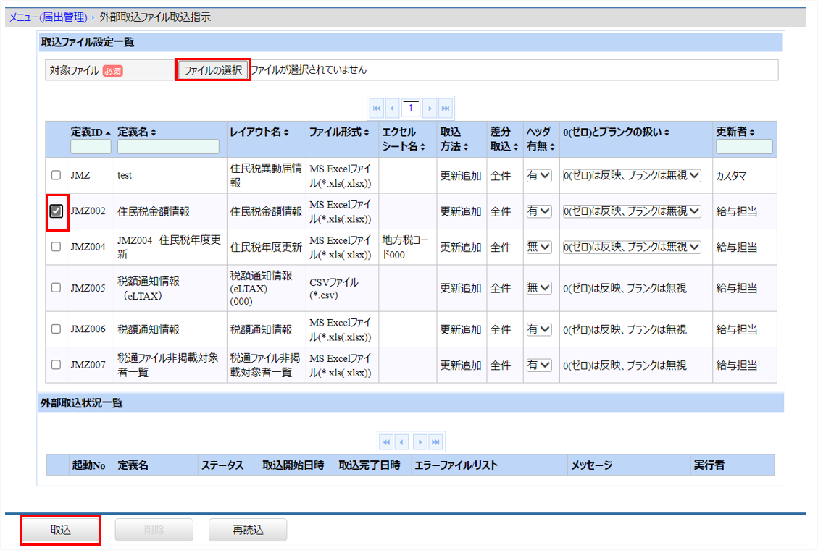Screen dimensions: 818x550
Task: Open ヘッダ有無 dropdown for JMZ row
Action: [x=539, y=176]
